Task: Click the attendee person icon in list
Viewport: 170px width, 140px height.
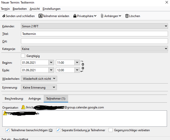Action: pos(5,113)
